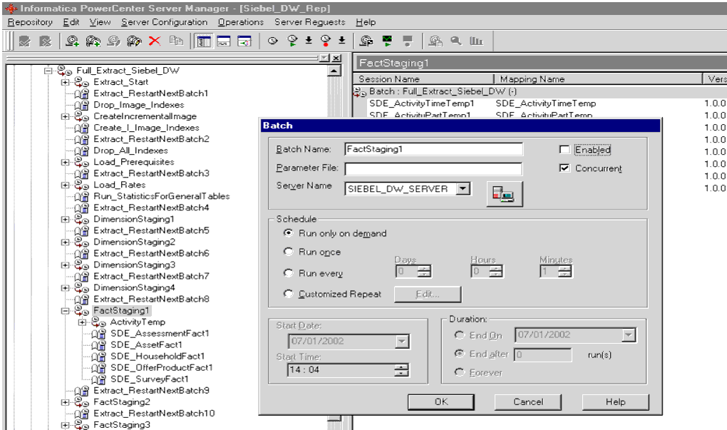Viewport: 727px width, 430px height.
Task: Click the session icon with yellow marker
Action: (134, 41)
